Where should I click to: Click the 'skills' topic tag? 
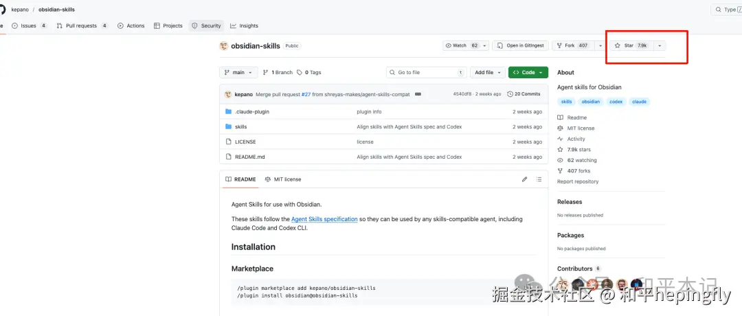tap(566, 102)
